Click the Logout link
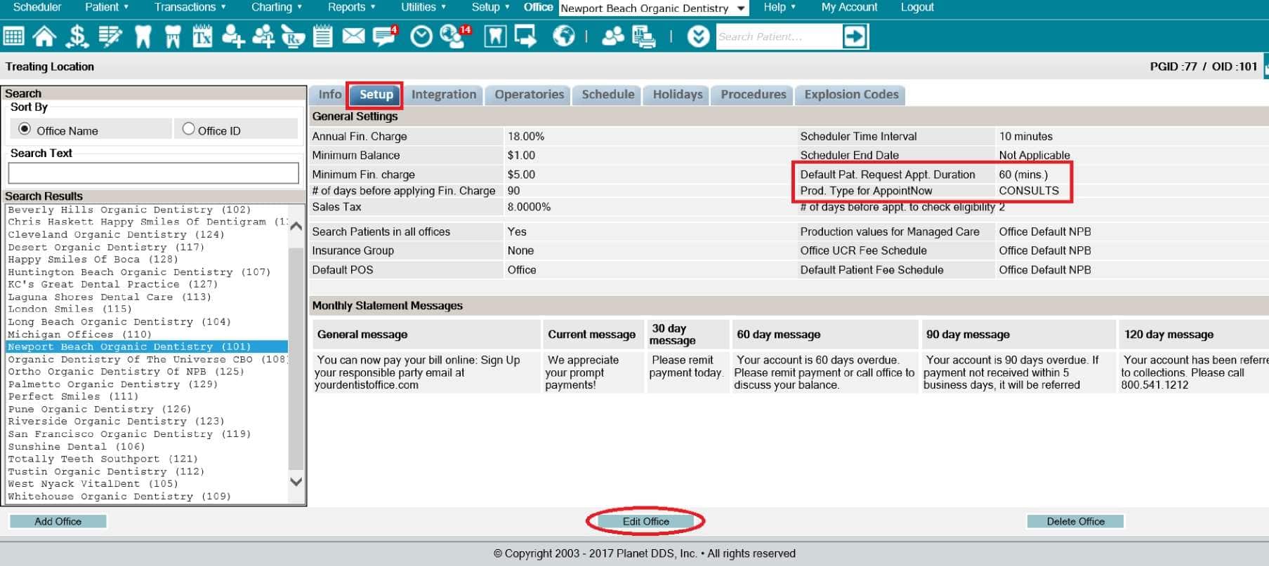Image resolution: width=1269 pixels, height=566 pixels. click(x=917, y=7)
